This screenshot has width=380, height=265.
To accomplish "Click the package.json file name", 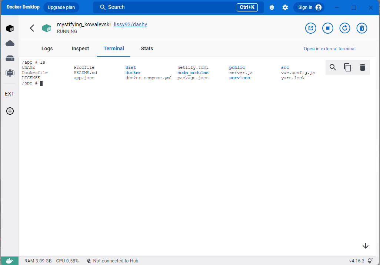I will click(193, 78).
